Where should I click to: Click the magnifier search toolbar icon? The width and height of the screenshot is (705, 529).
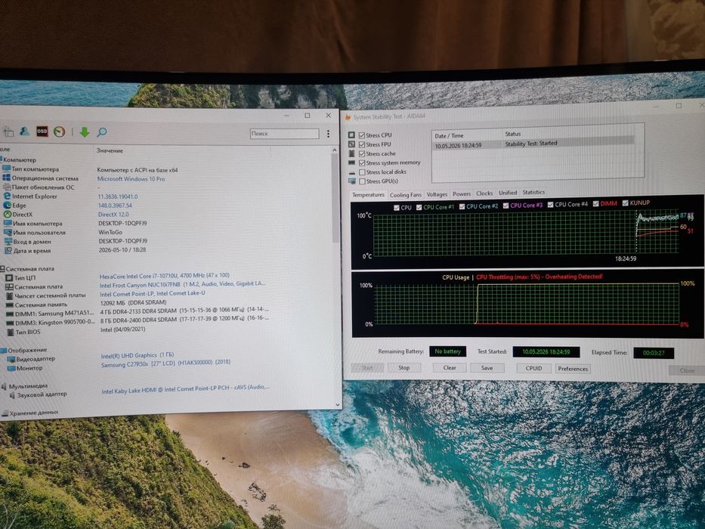tap(102, 131)
